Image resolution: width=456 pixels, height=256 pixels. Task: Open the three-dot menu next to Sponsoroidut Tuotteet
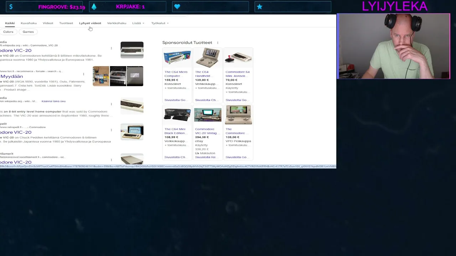click(x=218, y=43)
